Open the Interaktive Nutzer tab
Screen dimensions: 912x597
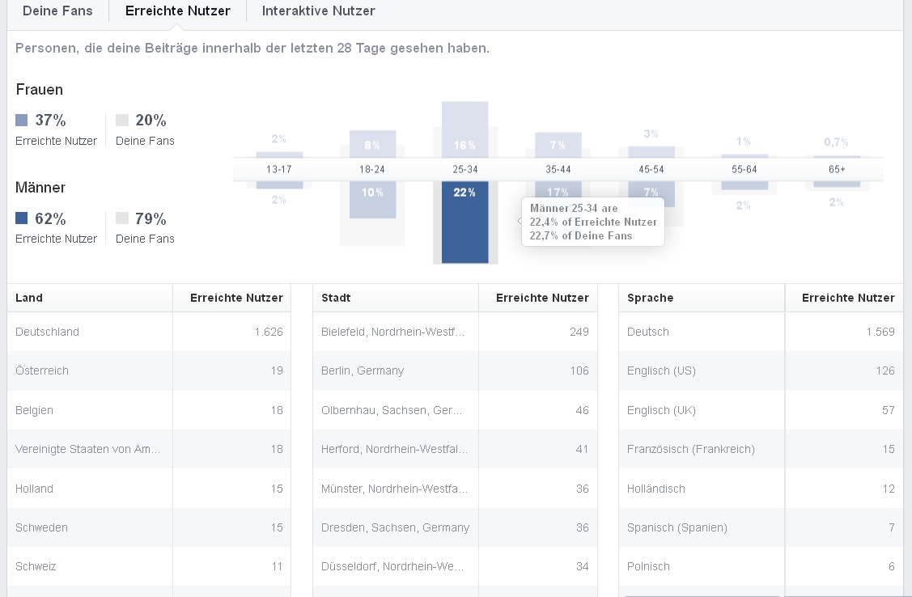coord(318,11)
